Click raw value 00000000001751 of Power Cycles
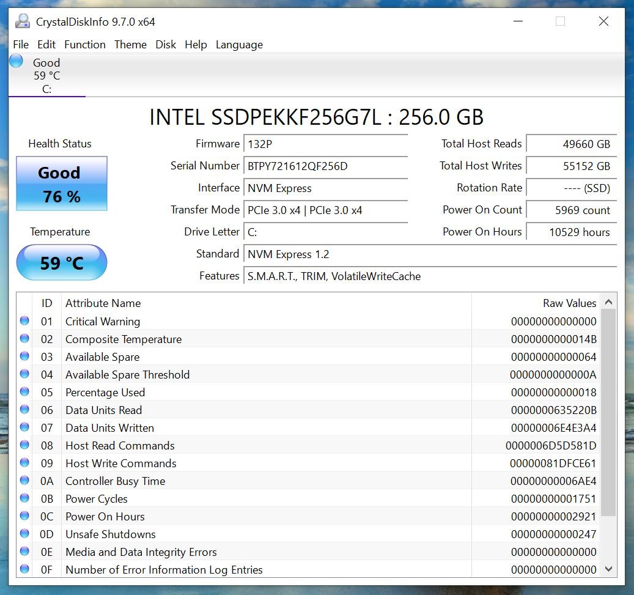The height and width of the screenshot is (595, 634). pyautogui.click(x=553, y=499)
